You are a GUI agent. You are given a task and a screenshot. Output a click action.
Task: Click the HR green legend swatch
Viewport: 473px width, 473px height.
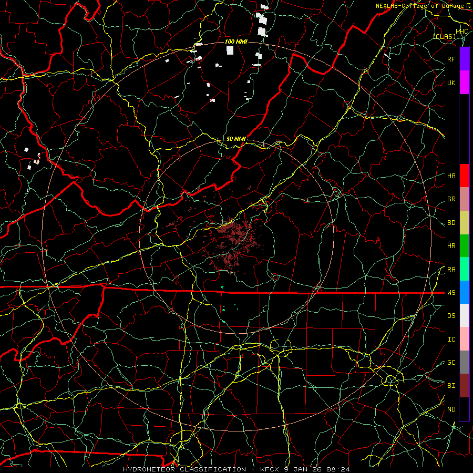tap(464, 246)
